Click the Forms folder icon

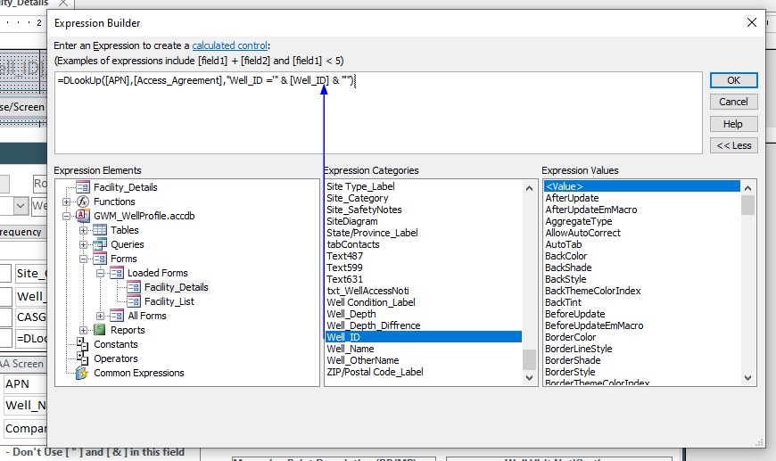(100, 259)
